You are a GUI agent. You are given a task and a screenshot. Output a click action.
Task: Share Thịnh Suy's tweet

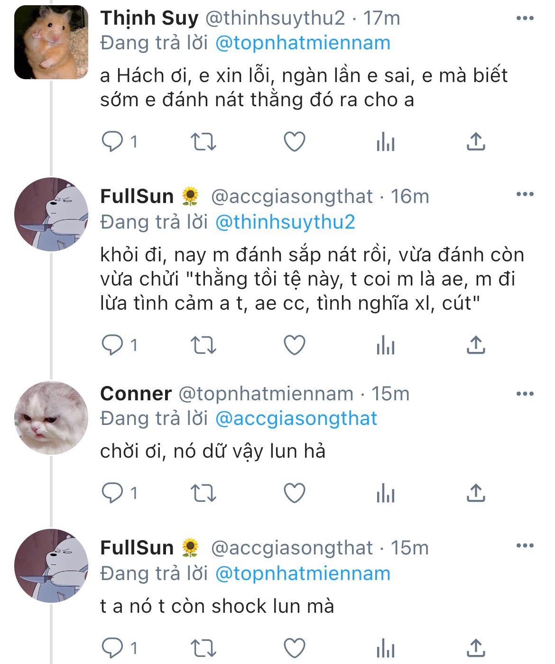click(475, 141)
